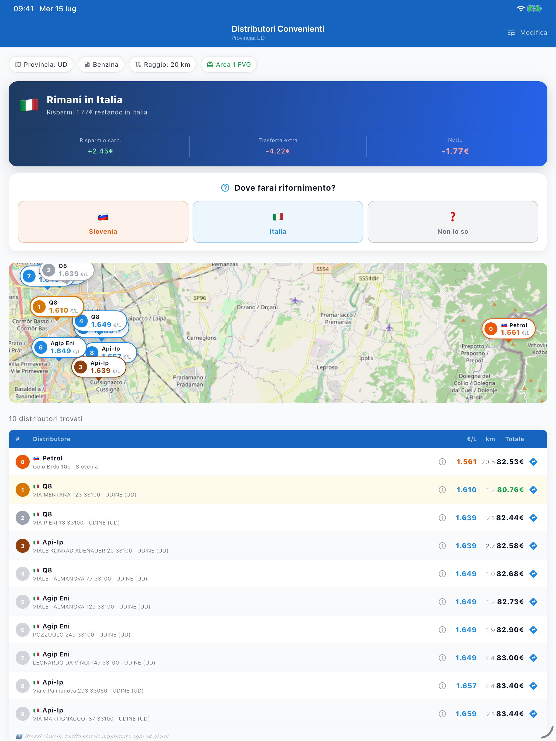Select the Non lo so option
Screen dimensions: 556x741
click(x=453, y=222)
